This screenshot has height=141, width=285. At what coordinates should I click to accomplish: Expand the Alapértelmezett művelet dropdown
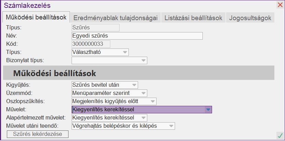click(144, 118)
